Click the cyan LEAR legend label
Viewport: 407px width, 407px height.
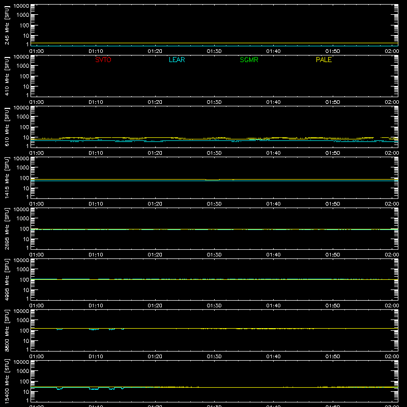tap(177, 60)
